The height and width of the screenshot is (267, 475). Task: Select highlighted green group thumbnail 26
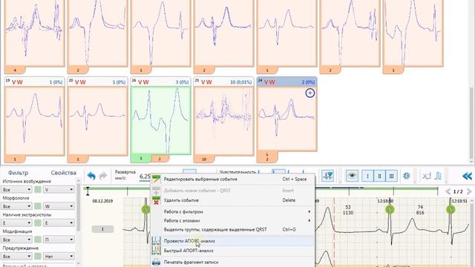click(160, 120)
